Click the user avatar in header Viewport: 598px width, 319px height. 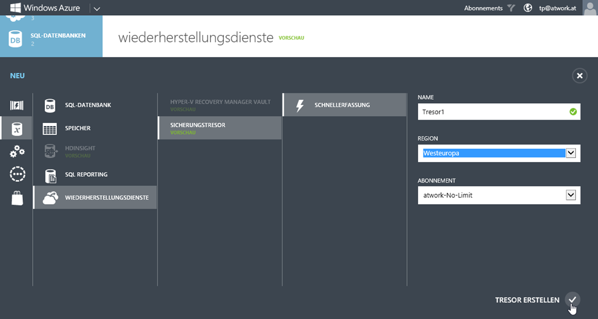coord(590,8)
